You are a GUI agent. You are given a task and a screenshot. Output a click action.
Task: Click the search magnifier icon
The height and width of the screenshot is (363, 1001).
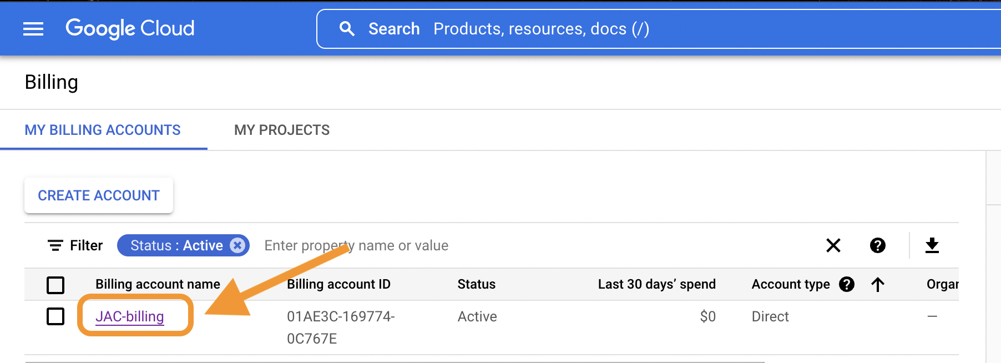coord(347,29)
